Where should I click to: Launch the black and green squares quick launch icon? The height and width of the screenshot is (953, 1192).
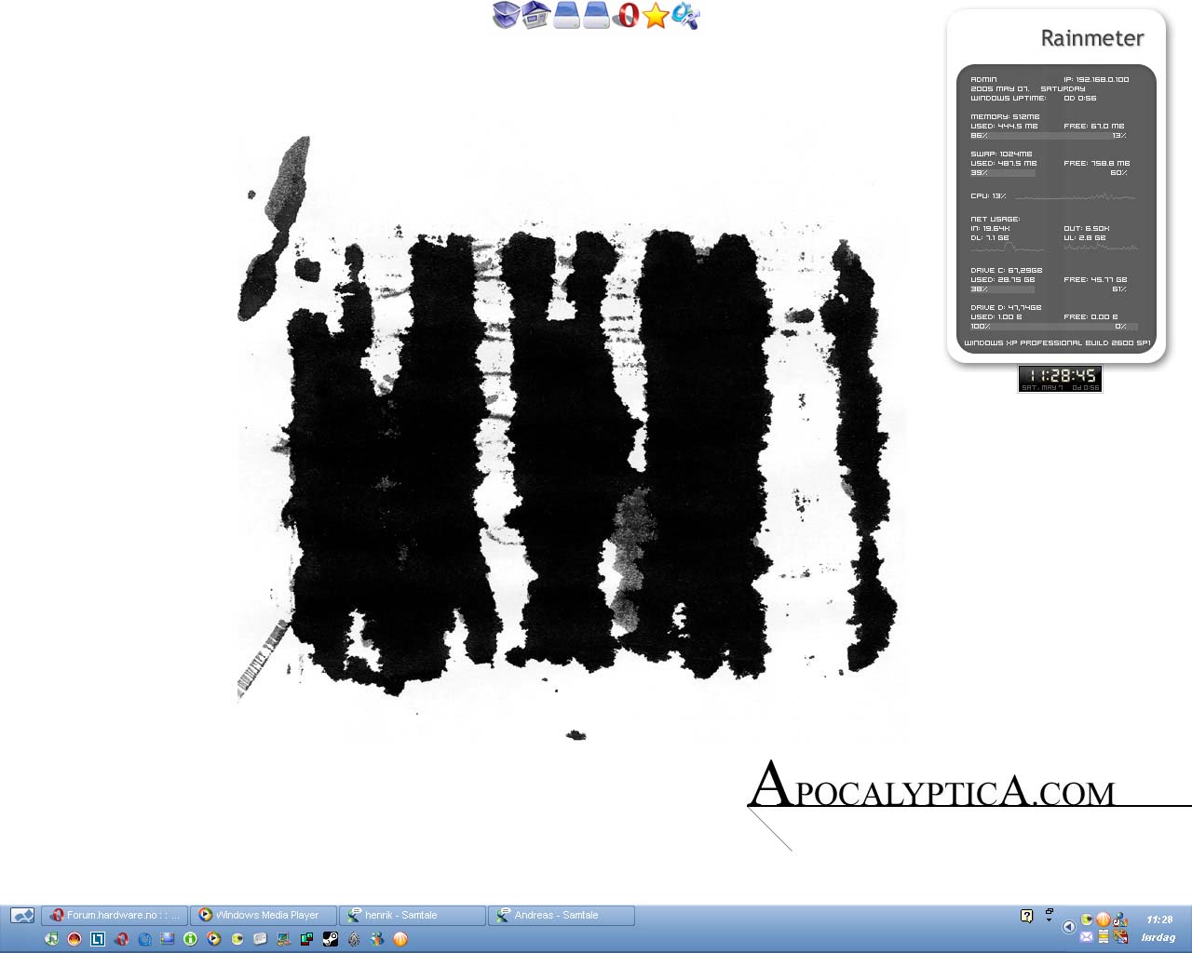point(307,939)
